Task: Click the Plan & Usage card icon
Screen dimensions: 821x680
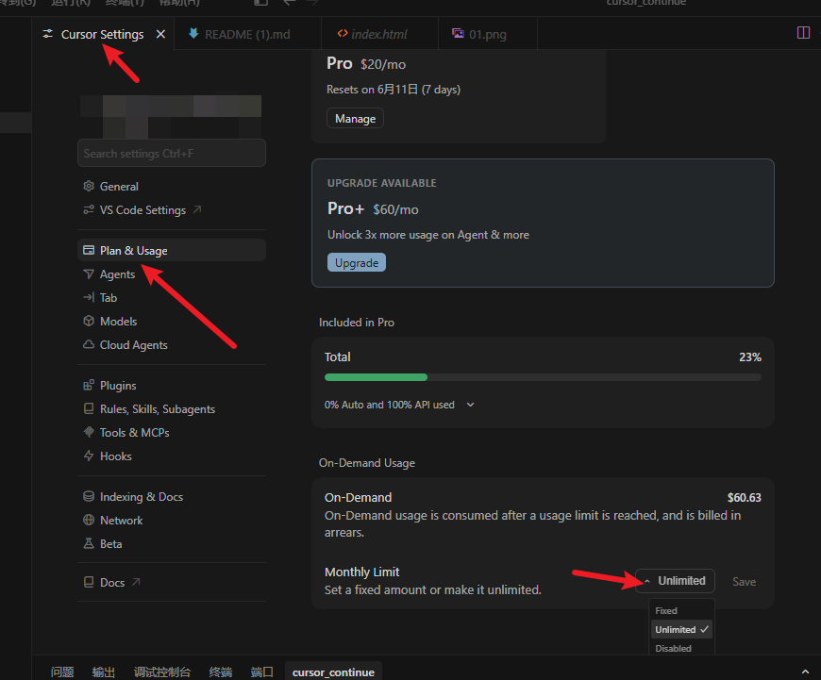Action: tap(89, 250)
